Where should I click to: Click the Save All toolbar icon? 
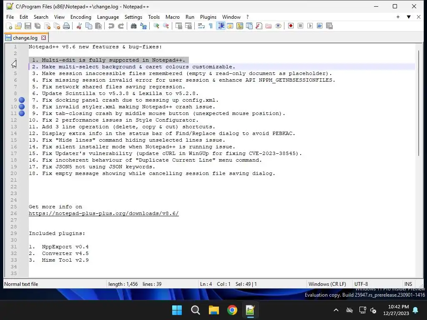[38, 26]
